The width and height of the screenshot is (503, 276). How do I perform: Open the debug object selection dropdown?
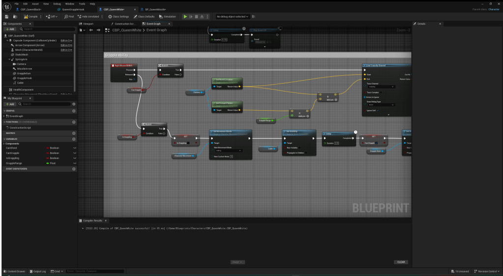coord(233,17)
